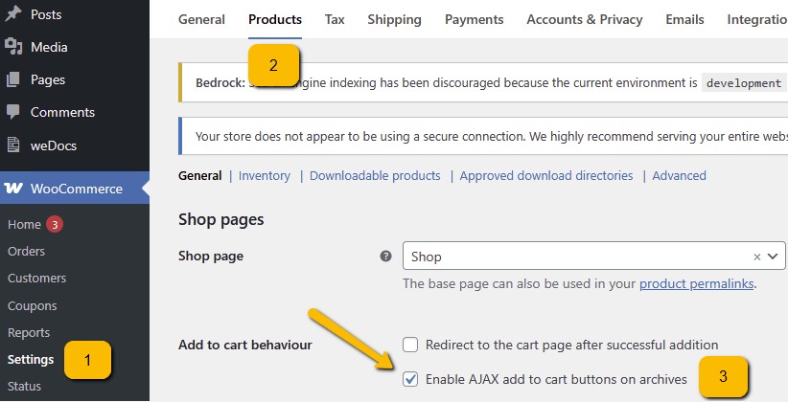Clear the Shop page selection with X
The height and width of the screenshot is (402, 788).
pos(756,257)
